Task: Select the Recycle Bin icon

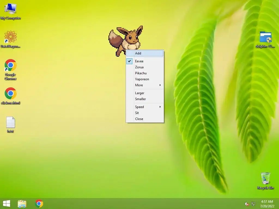Action: click(265, 181)
